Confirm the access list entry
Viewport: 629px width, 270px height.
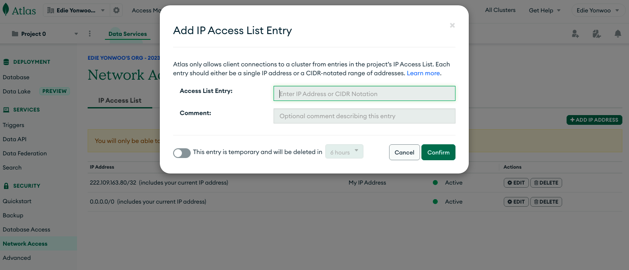[x=438, y=152]
